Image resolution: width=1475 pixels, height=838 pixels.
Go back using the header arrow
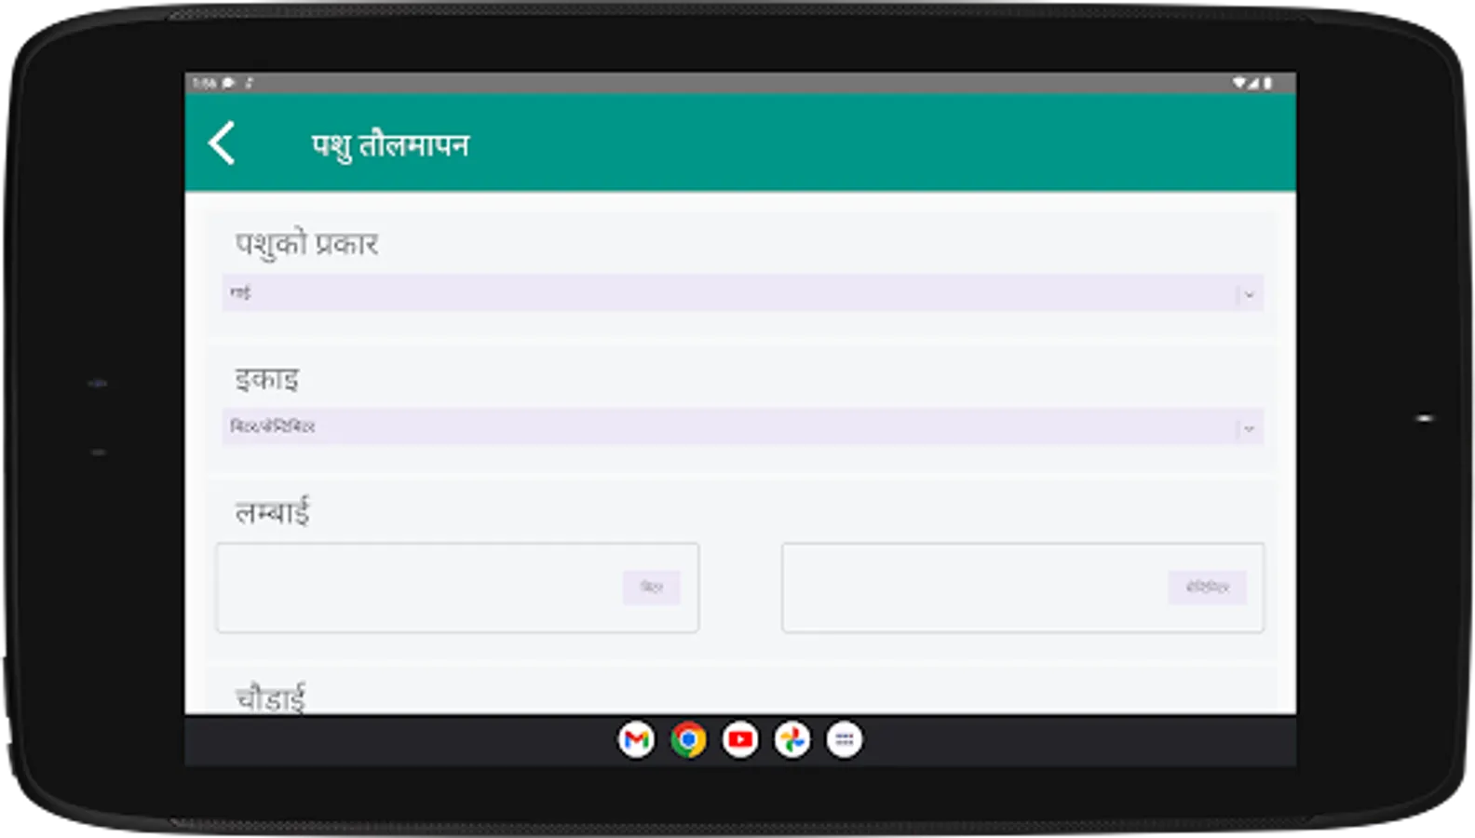pos(222,143)
